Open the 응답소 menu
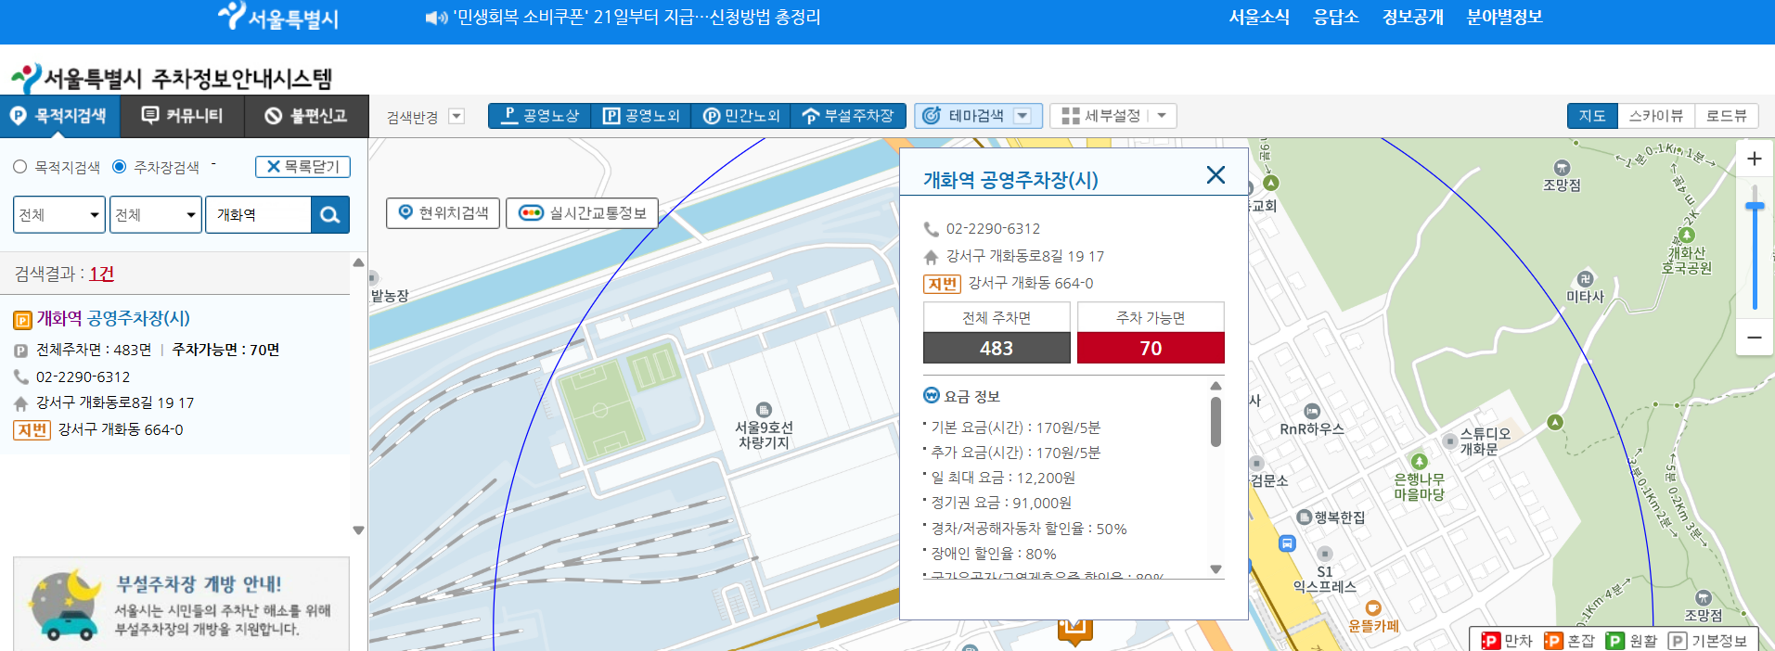 click(x=1336, y=18)
